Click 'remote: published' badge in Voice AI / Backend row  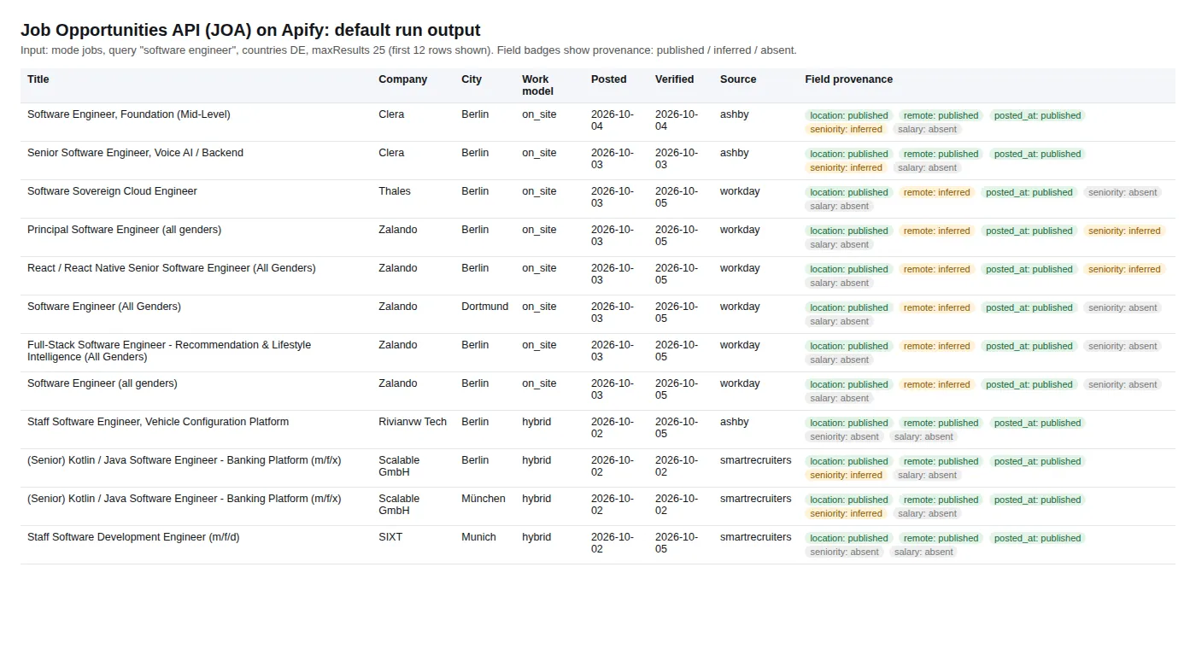click(941, 154)
